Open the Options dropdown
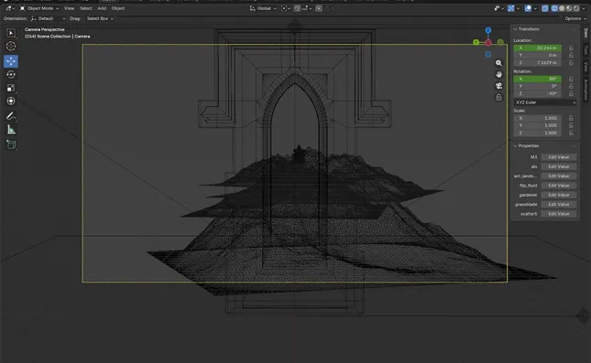 [575, 18]
